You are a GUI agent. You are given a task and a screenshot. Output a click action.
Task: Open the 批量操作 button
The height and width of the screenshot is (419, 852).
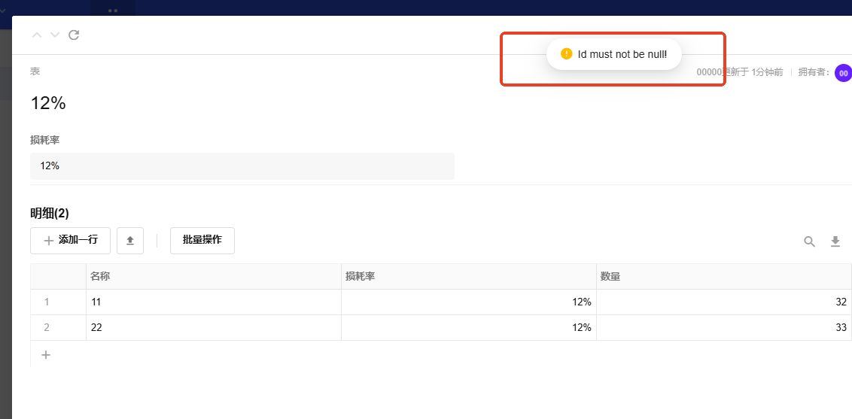click(x=202, y=240)
